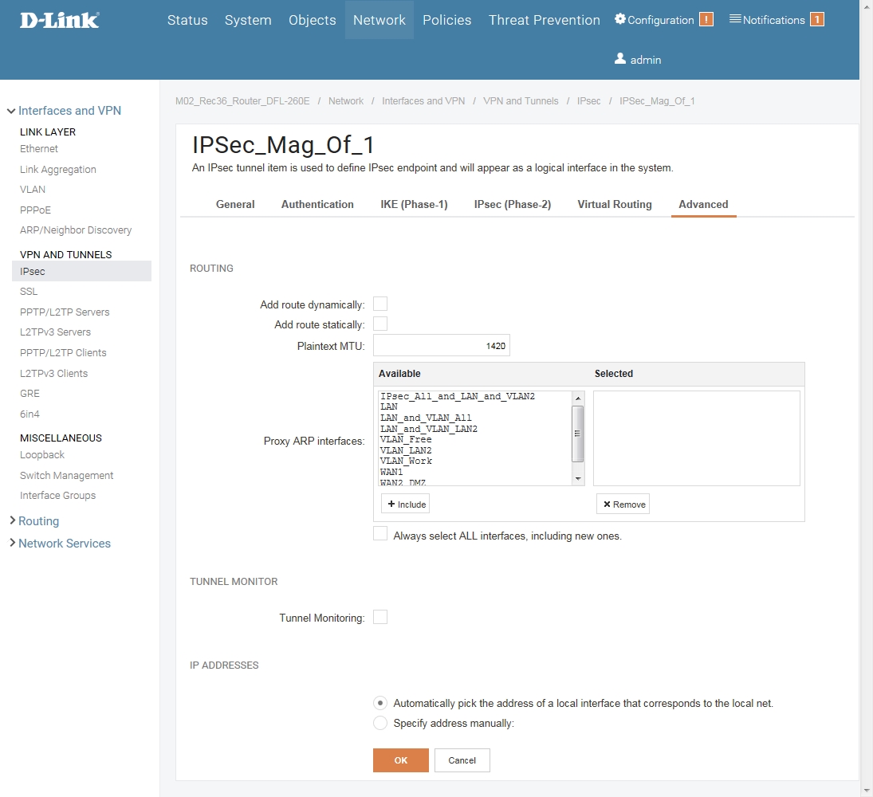The width and height of the screenshot is (873, 797).
Task: Click the orange Configuration alert badge
Action: coord(706,19)
